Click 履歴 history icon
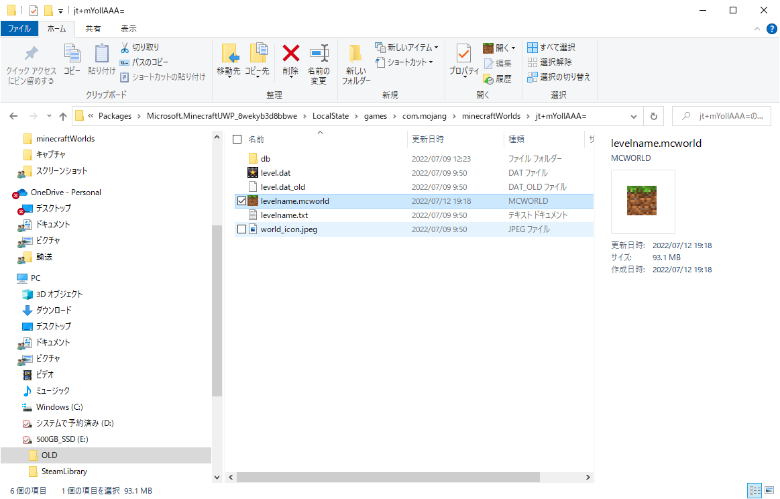 pos(488,78)
